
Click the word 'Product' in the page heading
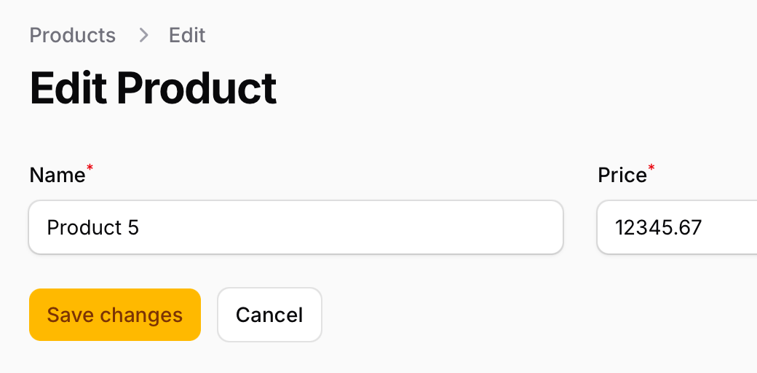click(197, 88)
